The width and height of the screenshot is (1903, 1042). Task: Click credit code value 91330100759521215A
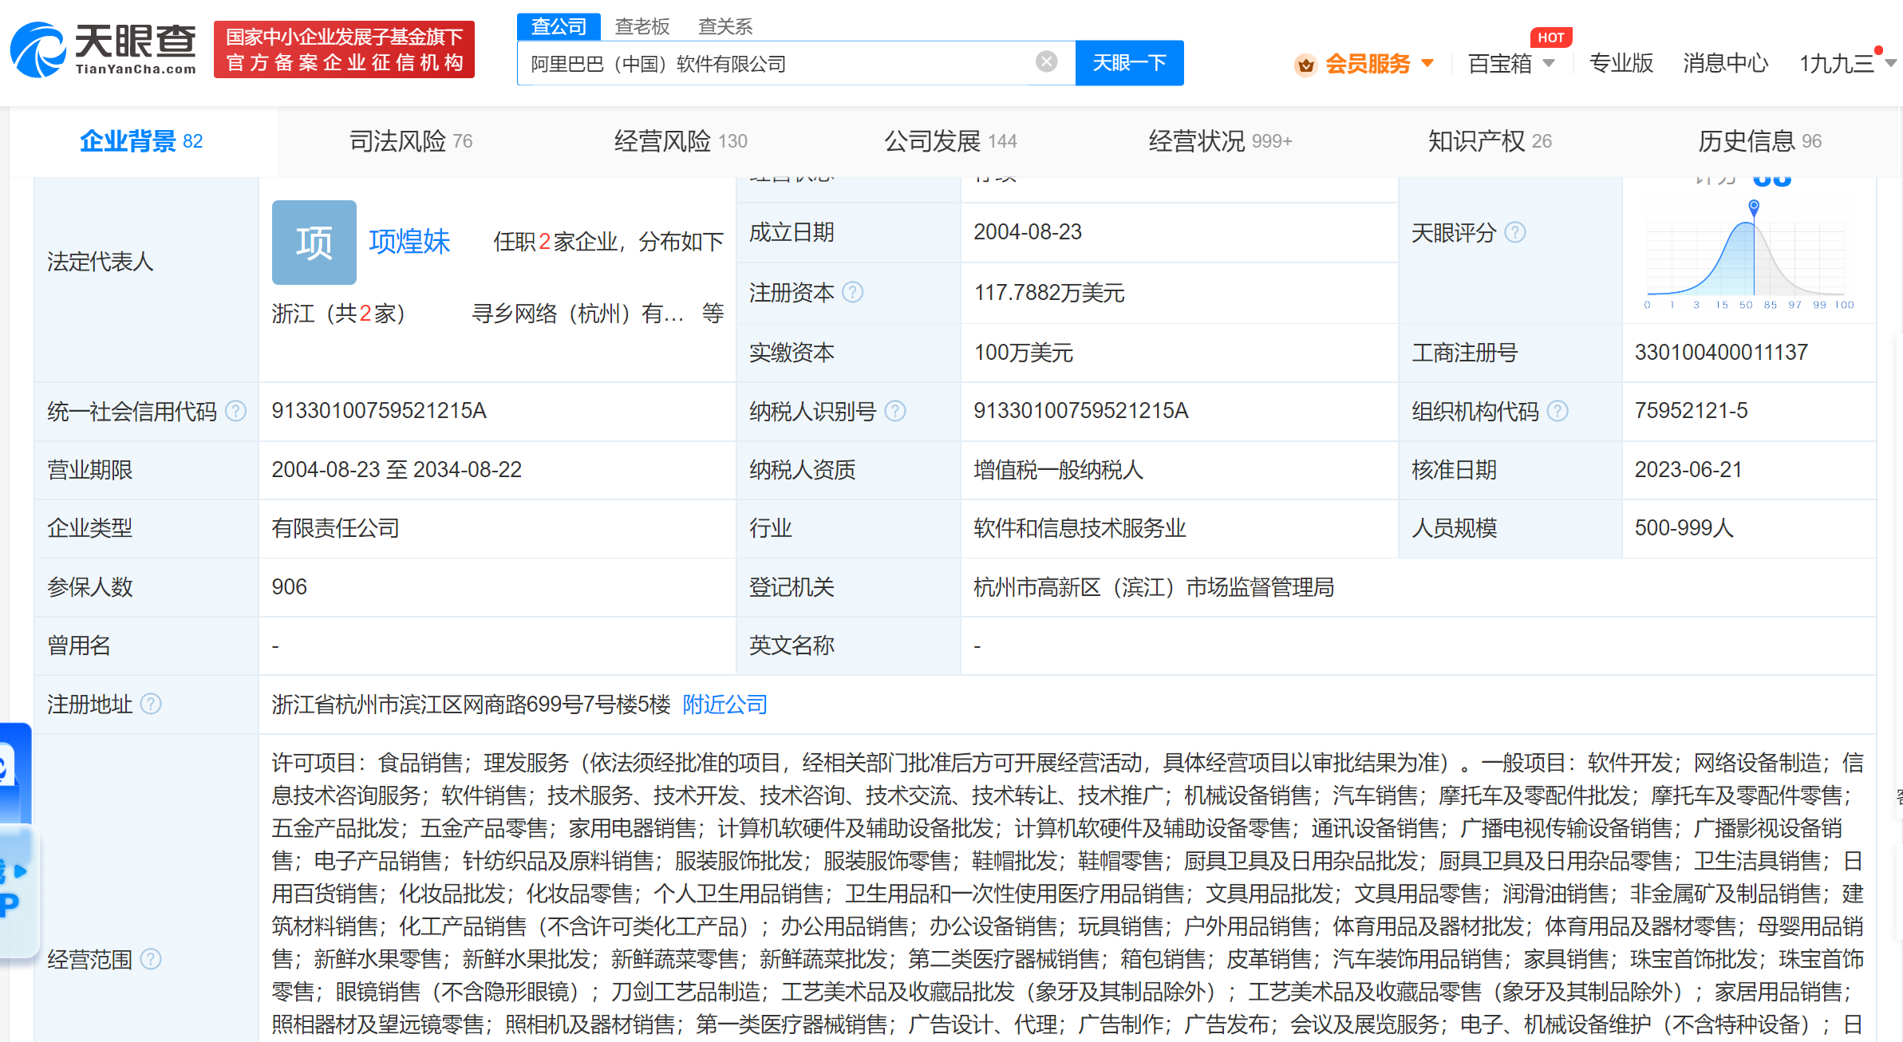tap(379, 411)
